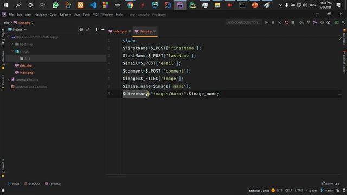Open the Refactor menu
Screen dimensions: 347x195
tap(65, 15)
